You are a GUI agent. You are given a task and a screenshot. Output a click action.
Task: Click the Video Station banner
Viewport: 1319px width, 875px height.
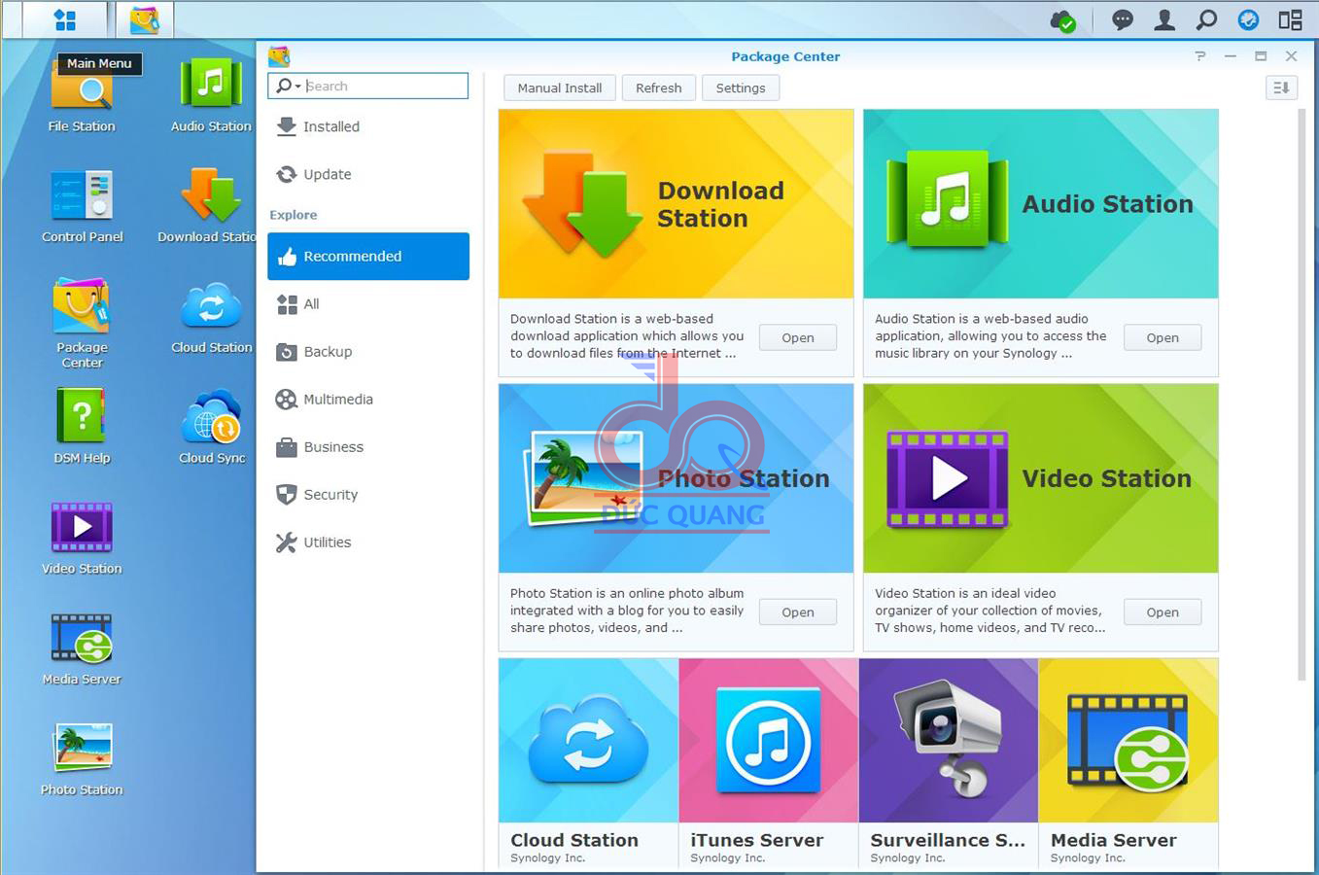1040,478
